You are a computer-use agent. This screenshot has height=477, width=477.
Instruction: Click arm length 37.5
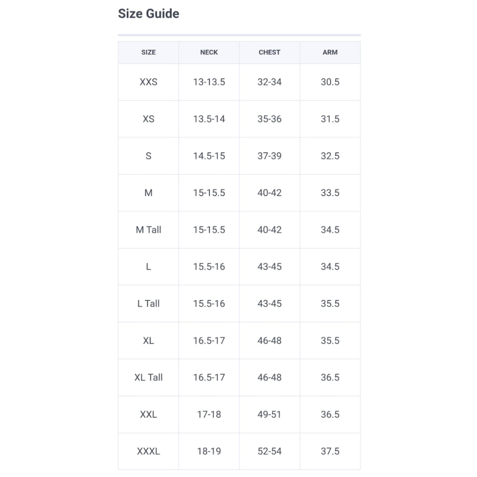330,451
